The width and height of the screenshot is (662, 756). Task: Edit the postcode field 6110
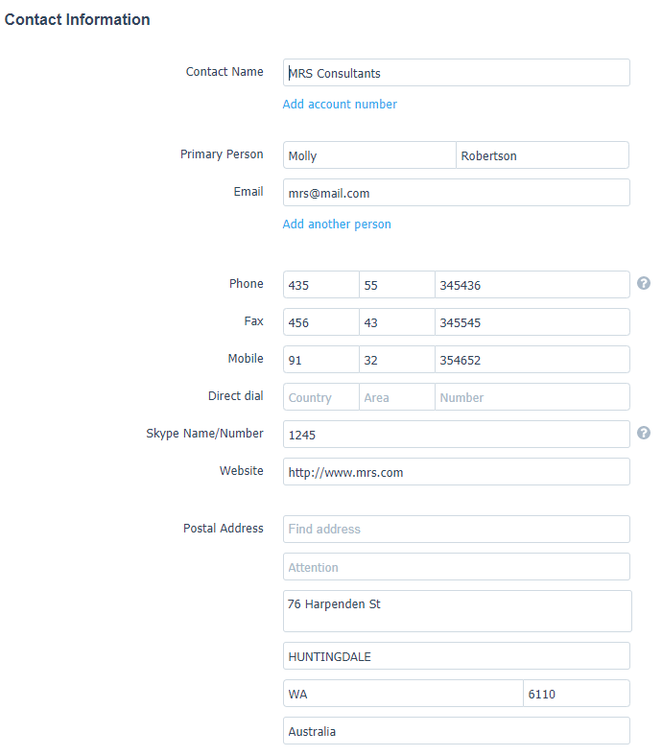[577, 694]
